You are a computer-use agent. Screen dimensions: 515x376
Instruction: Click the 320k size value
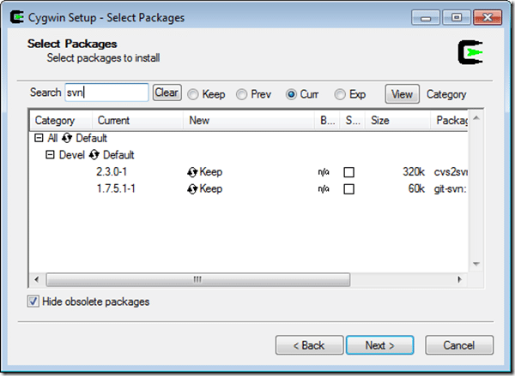click(x=414, y=172)
